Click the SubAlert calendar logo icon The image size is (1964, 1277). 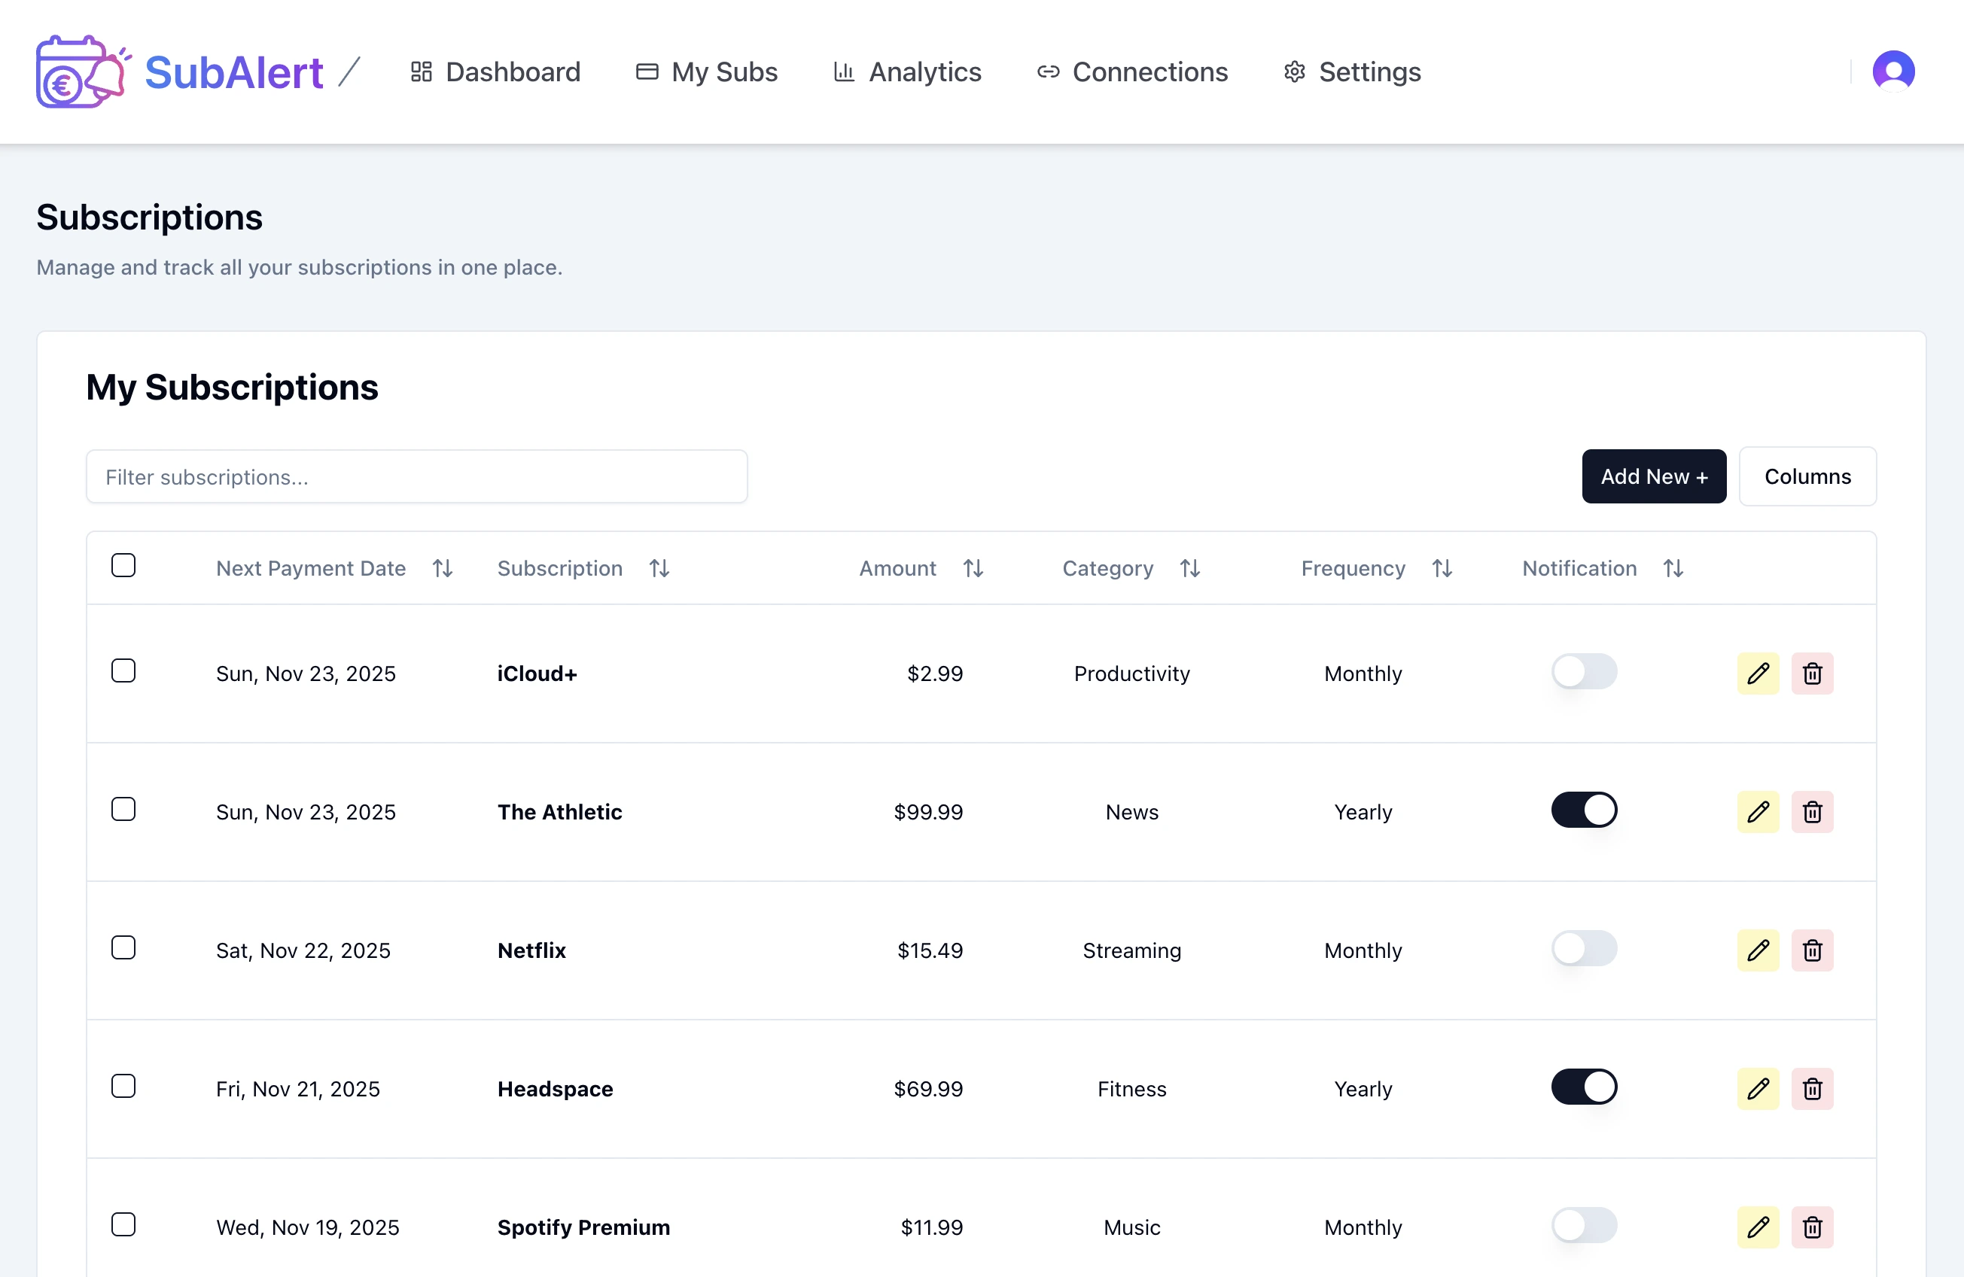click(x=81, y=71)
